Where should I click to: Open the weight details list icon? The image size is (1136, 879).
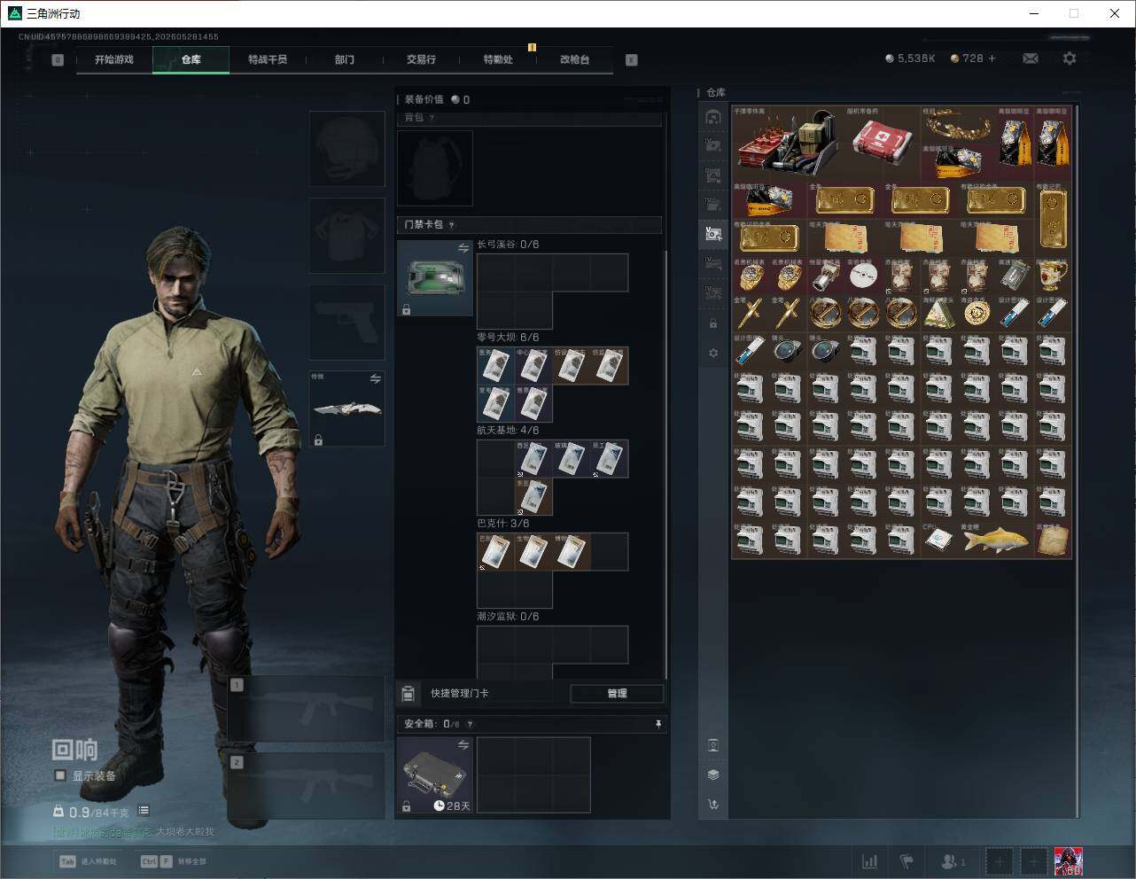pos(144,811)
